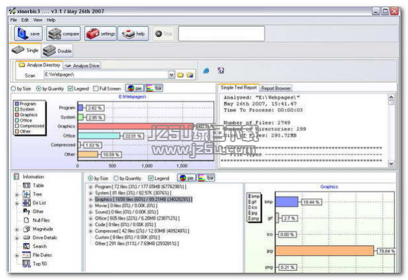Click the browse folder icon beside Scan
408x280 pixels.
point(180,75)
